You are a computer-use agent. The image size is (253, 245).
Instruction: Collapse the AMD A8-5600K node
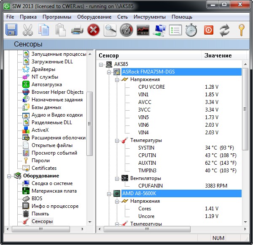pos(109,193)
